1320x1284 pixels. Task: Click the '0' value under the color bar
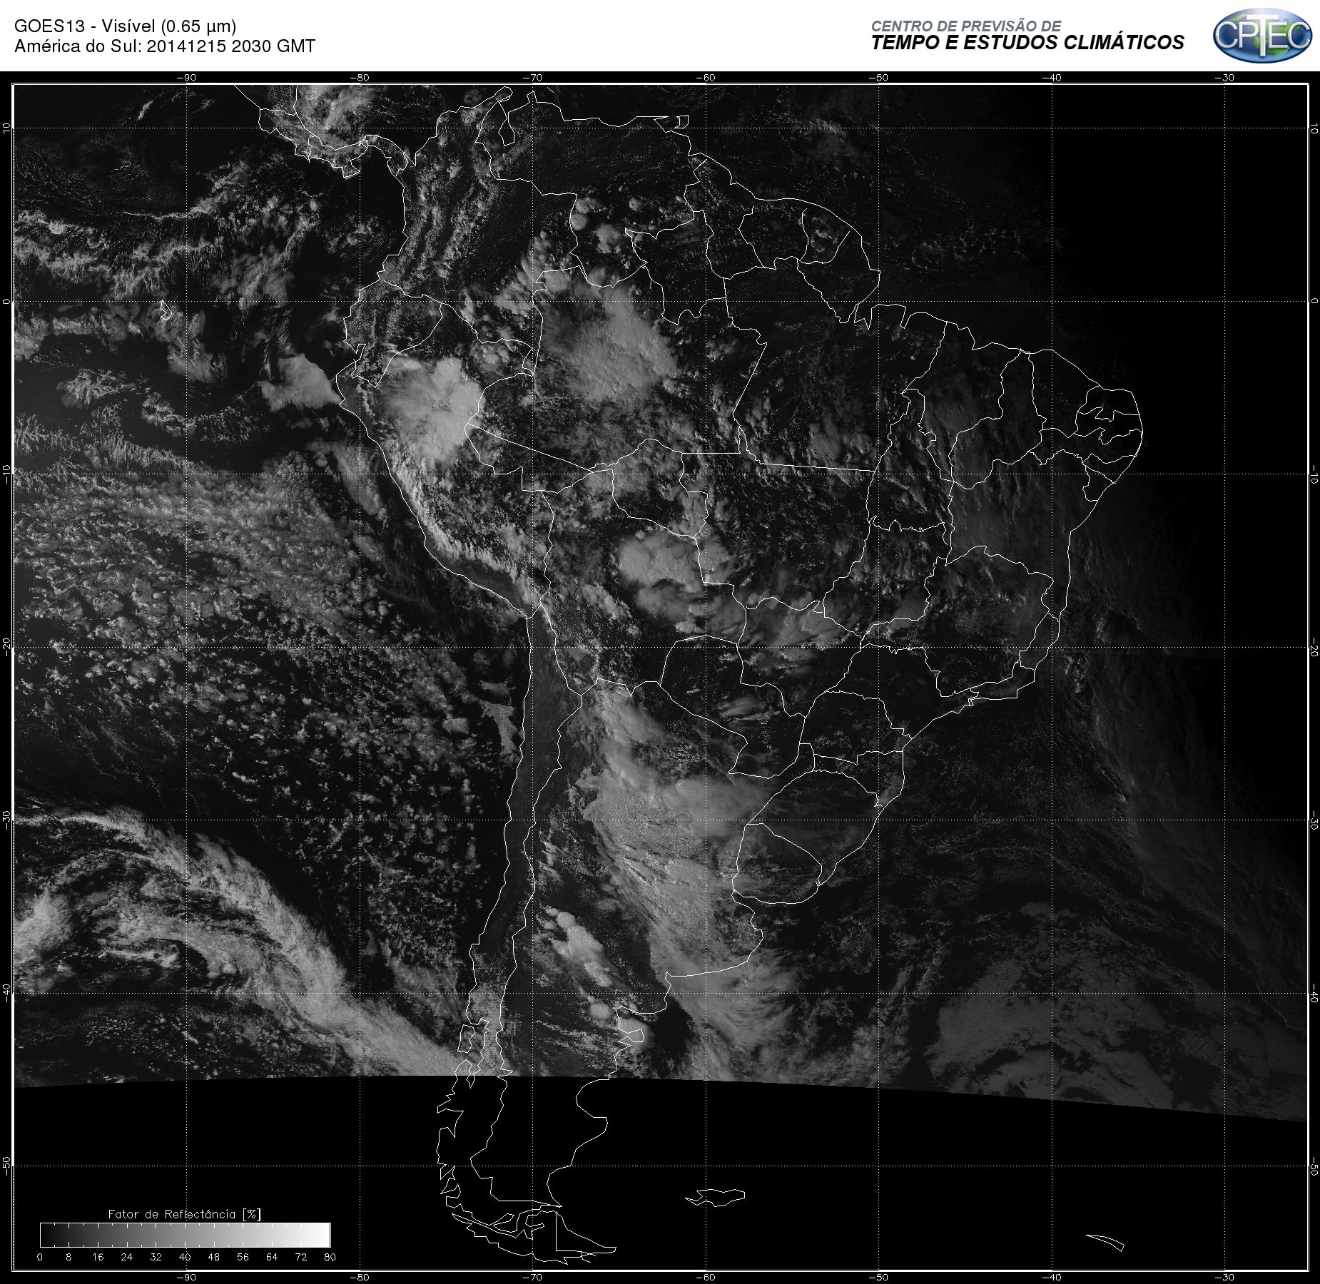(x=40, y=1257)
